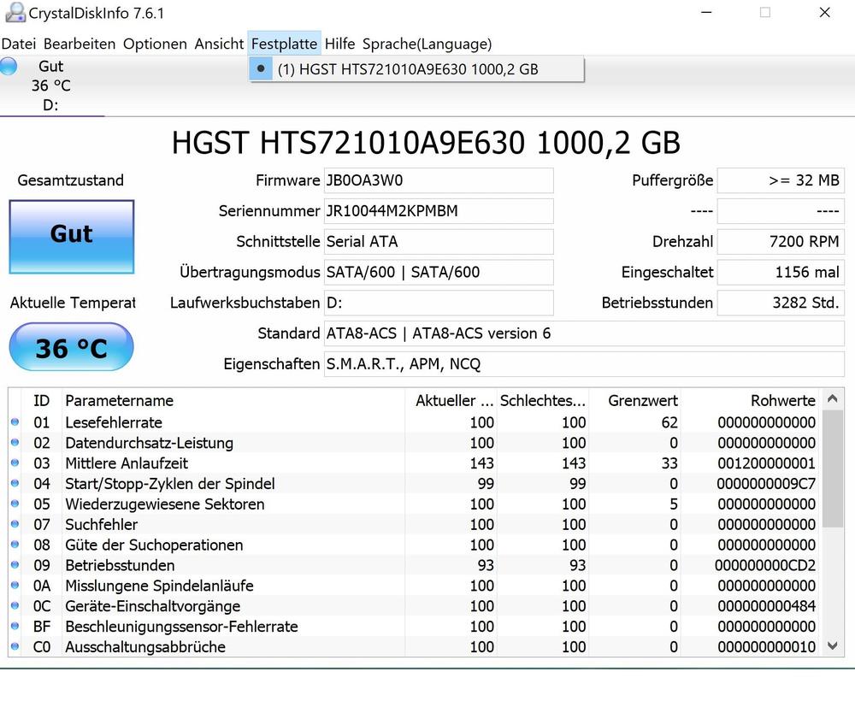
Task: Click the 36 °C temperature button
Action: click(71, 348)
